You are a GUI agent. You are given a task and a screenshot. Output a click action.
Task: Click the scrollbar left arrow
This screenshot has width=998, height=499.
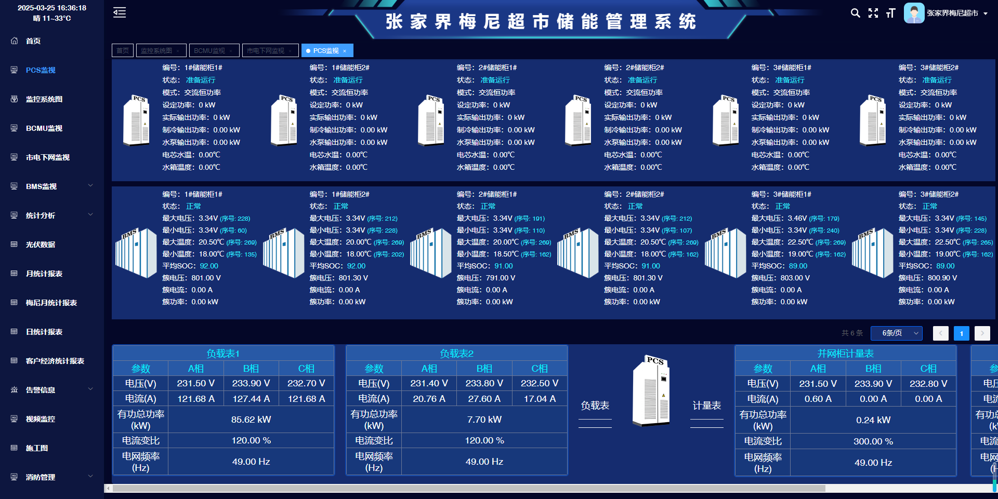pos(108,488)
